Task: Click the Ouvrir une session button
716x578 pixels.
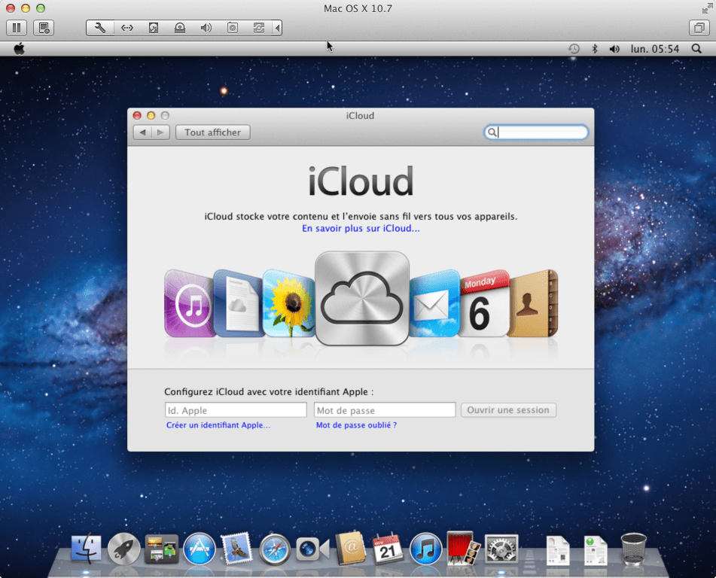Action: [x=508, y=410]
